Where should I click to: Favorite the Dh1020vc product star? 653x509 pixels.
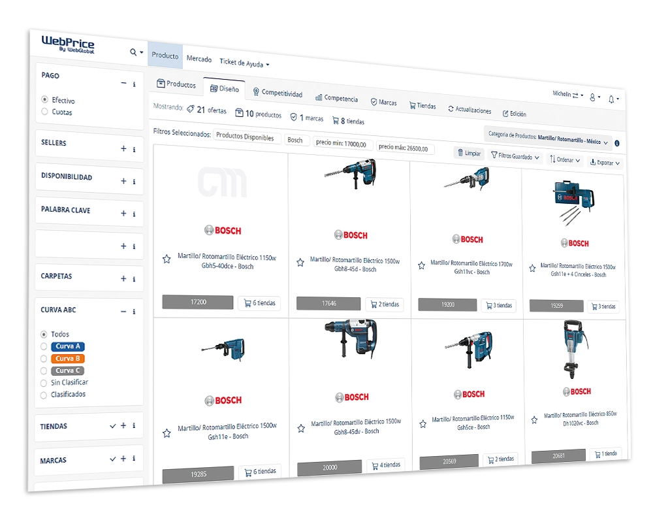pos(534,419)
